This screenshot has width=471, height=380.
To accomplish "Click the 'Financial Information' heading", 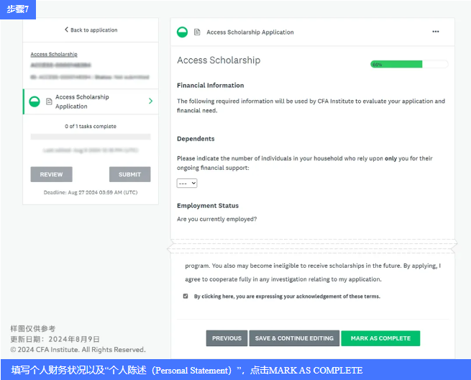I will (x=211, y=86).
